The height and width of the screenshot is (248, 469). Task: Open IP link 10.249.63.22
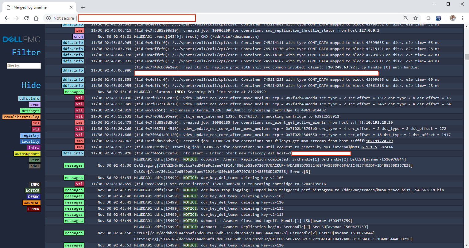[341, 67]
